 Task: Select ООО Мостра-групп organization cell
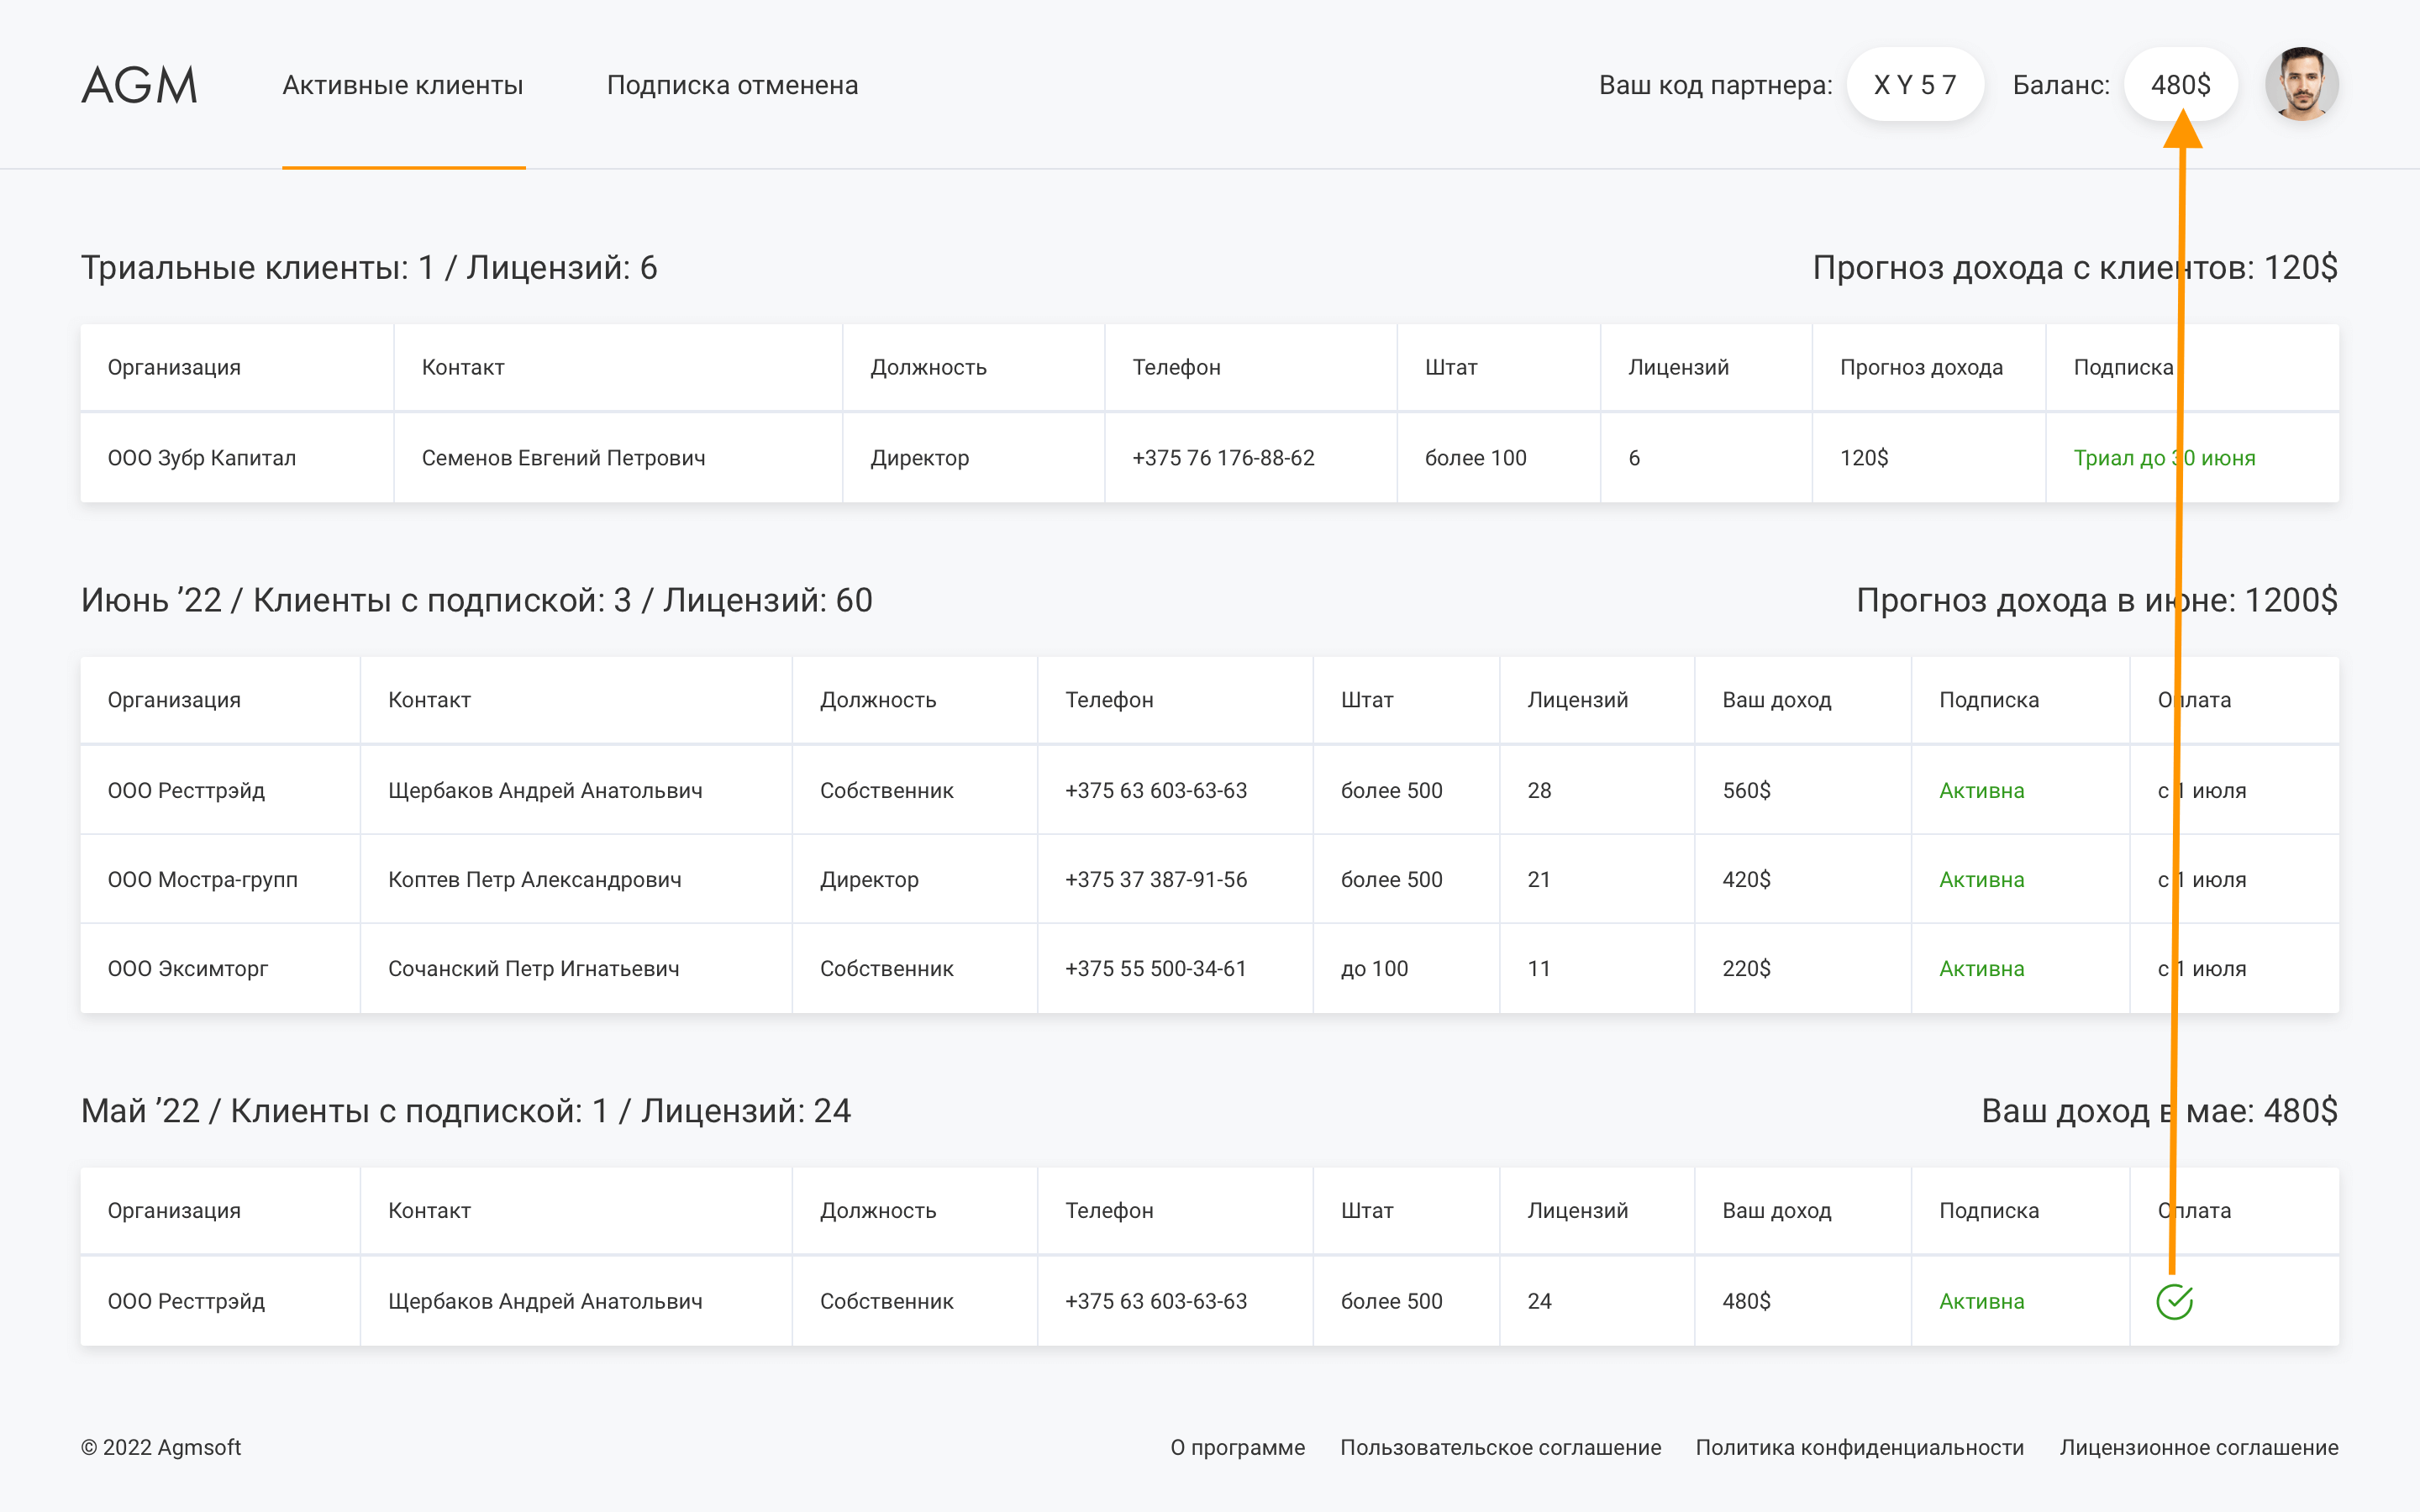pyautogui.click(x=203, y=880)
